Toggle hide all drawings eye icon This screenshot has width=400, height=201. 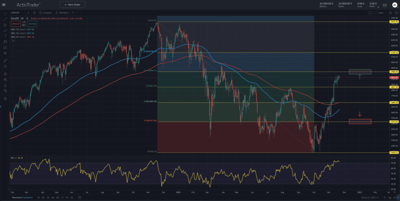[5, 91]
